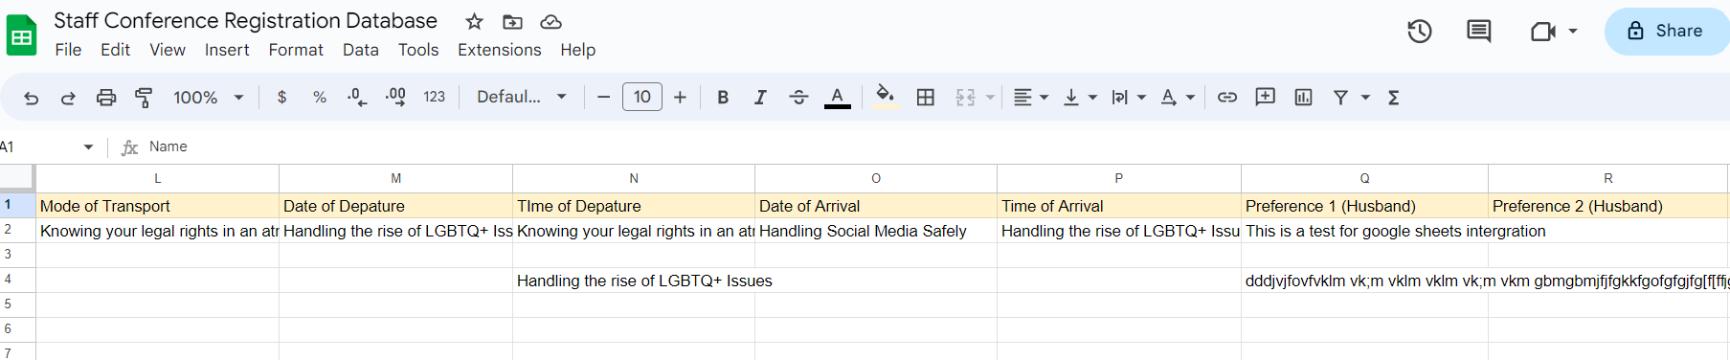Insert a link
Viewport: 1730px width, 360px height.
click(x=1227, y=98)
